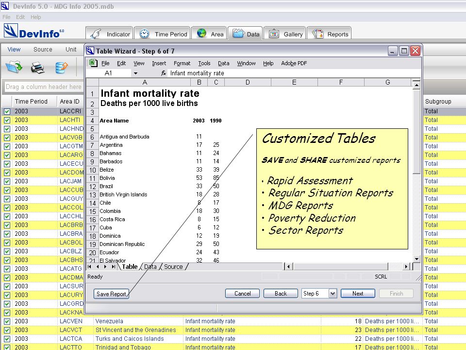
Task: Toggle checkbox for LACHND row
Action: pos(7,129)
